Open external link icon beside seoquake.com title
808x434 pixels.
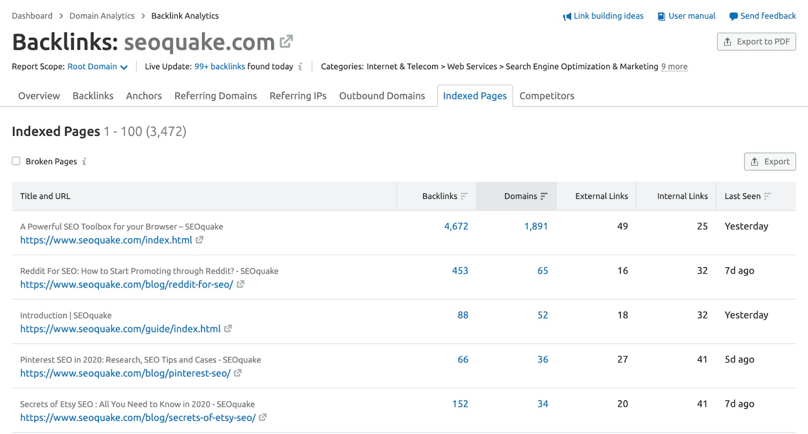286,41
